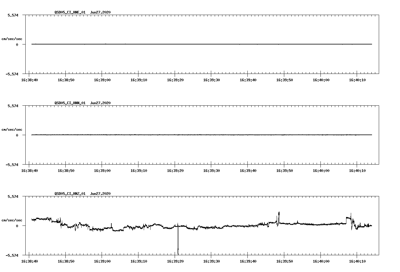Pick the 16:38:40 time label under the HNZ plot
The image size is (400, 272).
[x=29, y=261]
